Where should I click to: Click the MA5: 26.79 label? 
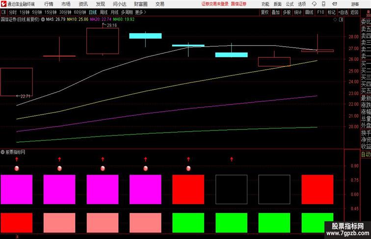tap(55, 20)
